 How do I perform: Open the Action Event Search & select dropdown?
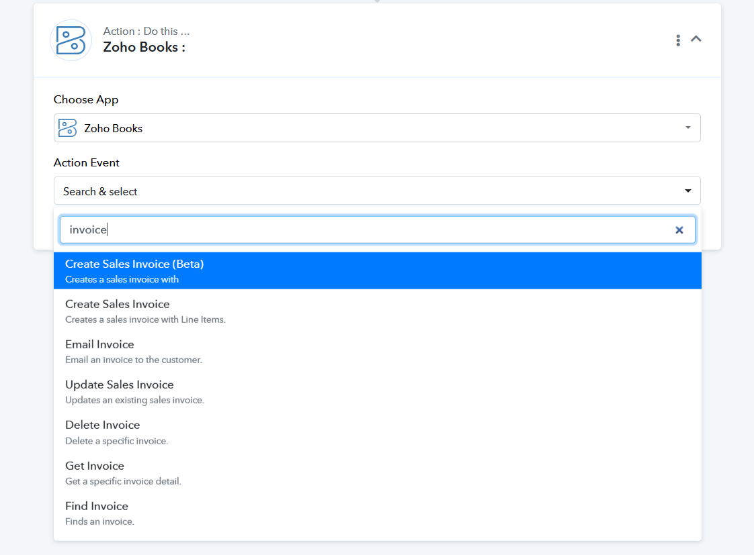pyautogui.click(x=377, y=191)
